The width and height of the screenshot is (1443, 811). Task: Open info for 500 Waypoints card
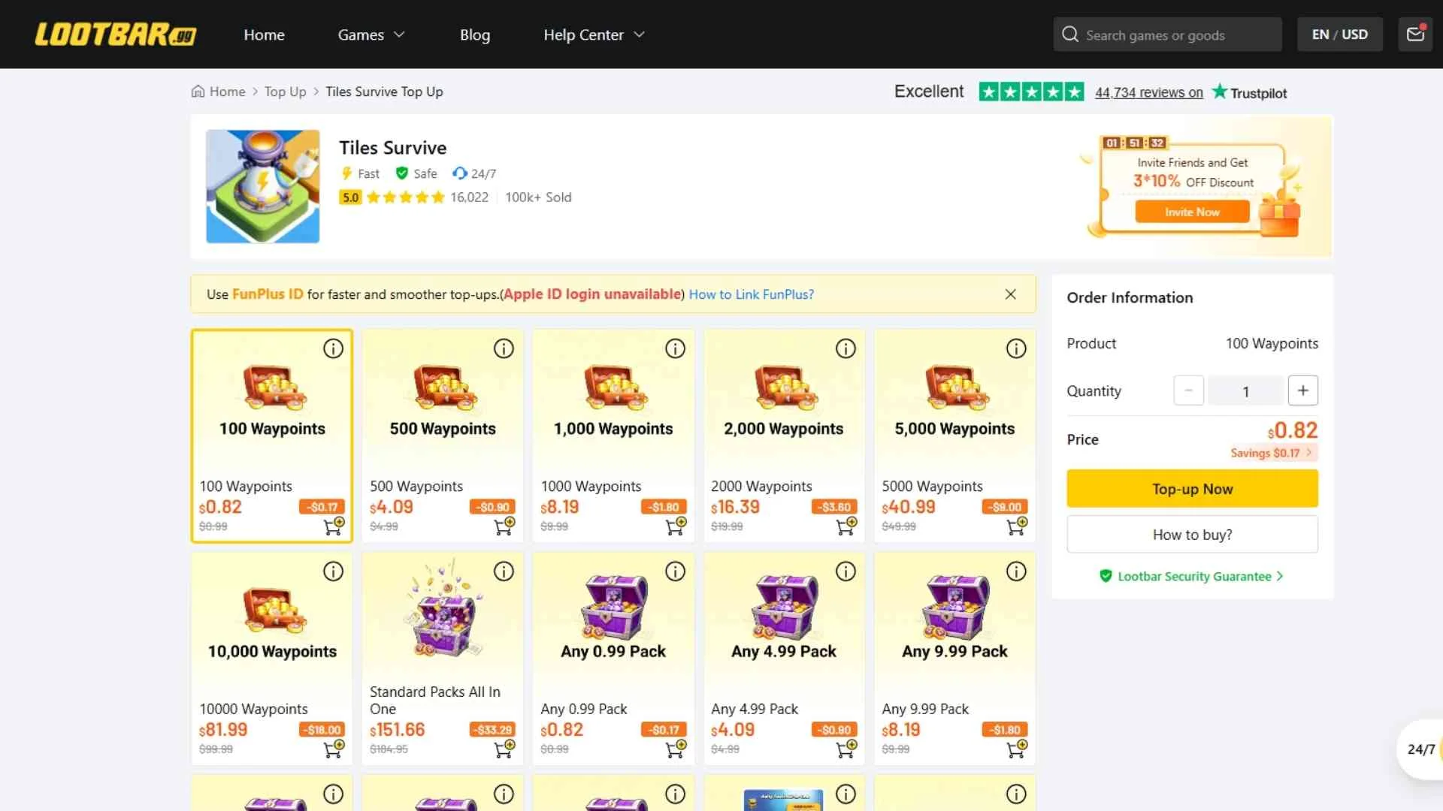pyautogui.click(x=504, y=348)
